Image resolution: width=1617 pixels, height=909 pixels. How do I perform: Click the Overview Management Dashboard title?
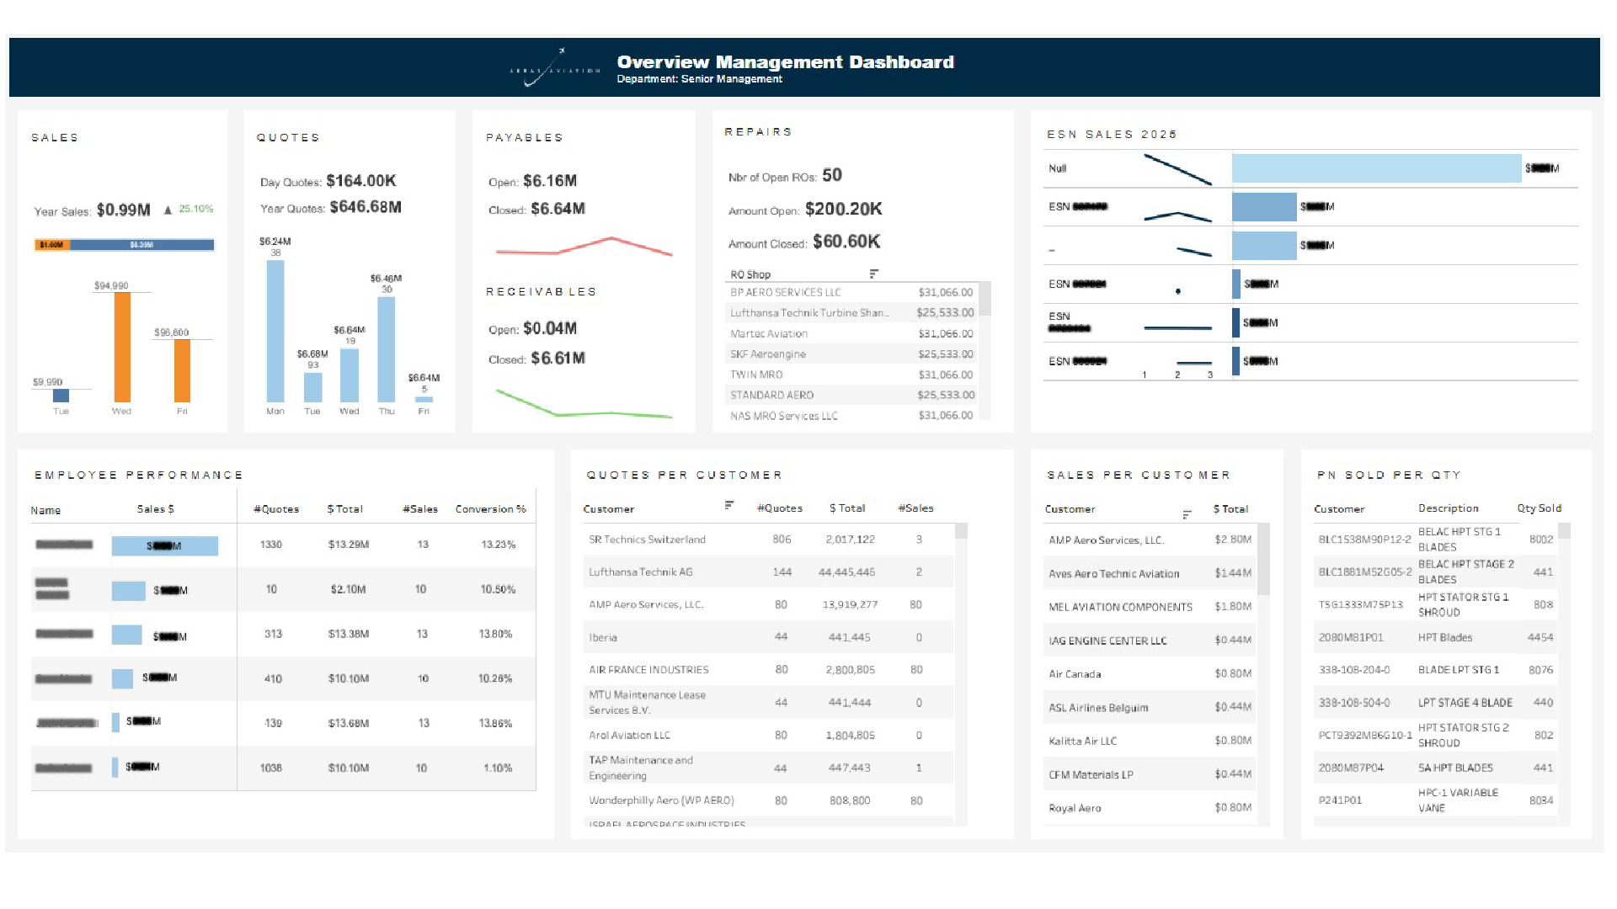pos(785,62)
